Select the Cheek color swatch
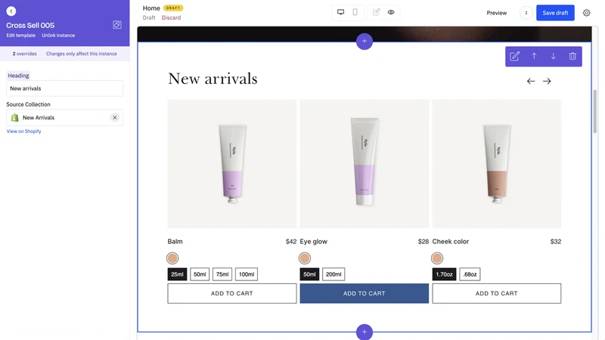The width and height of the screenshot is (605, 340). click(437, 258)
